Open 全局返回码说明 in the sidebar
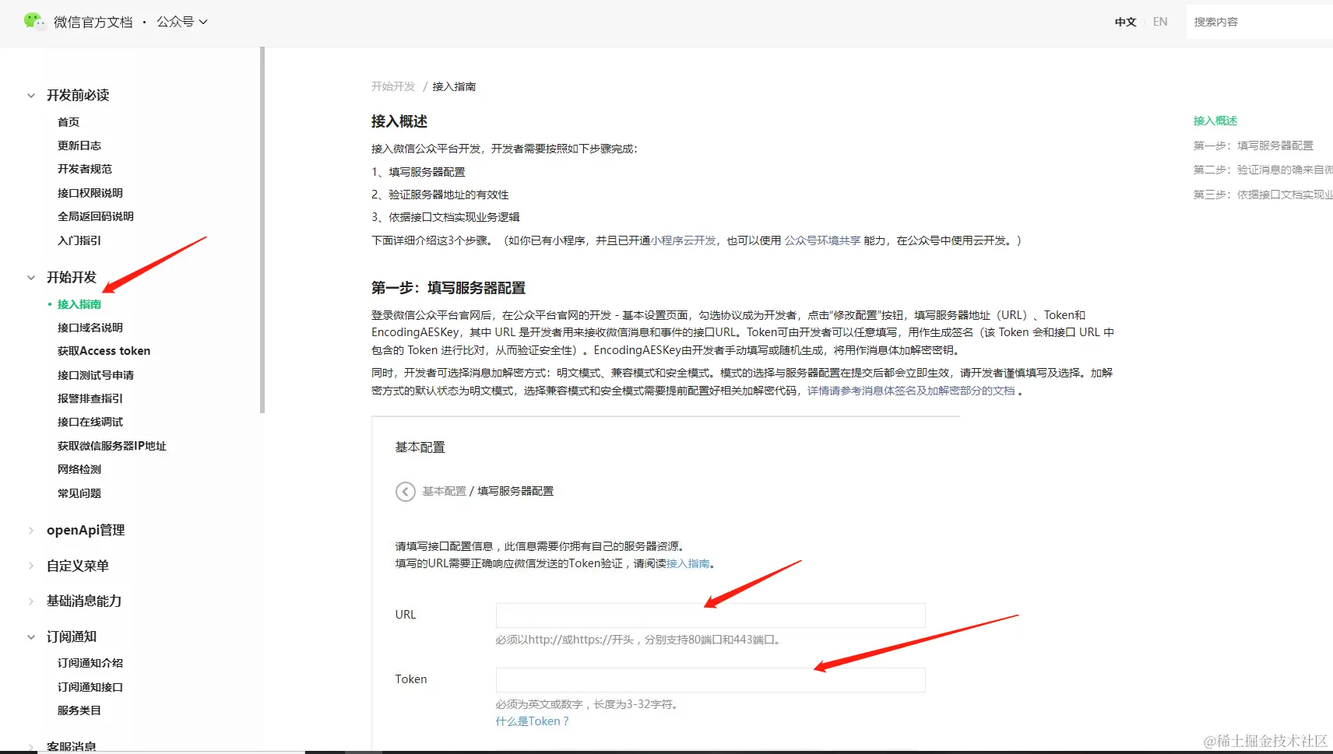The image size is (1333, 754). pos(96,216)
